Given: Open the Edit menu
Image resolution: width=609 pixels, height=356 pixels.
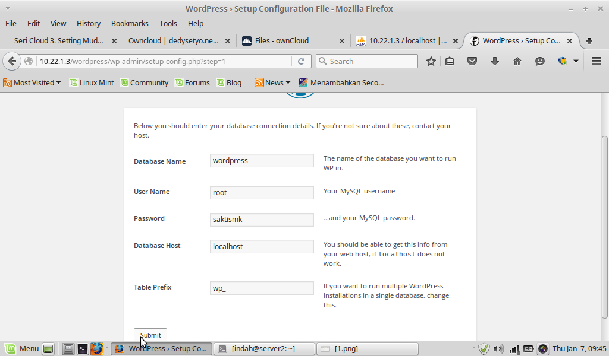Looking at the screenshot, I should coord(33,24).
